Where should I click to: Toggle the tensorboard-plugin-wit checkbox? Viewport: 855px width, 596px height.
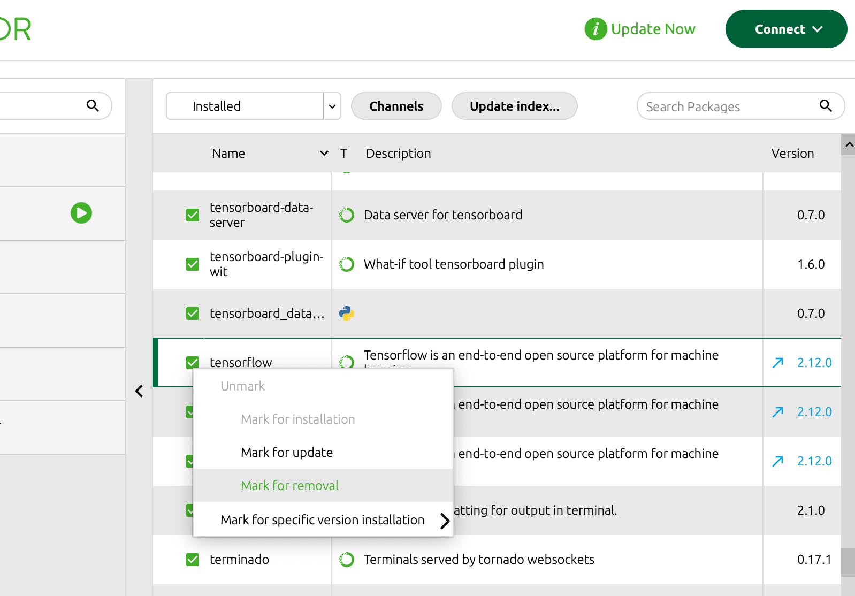click(x=193, y=264)
